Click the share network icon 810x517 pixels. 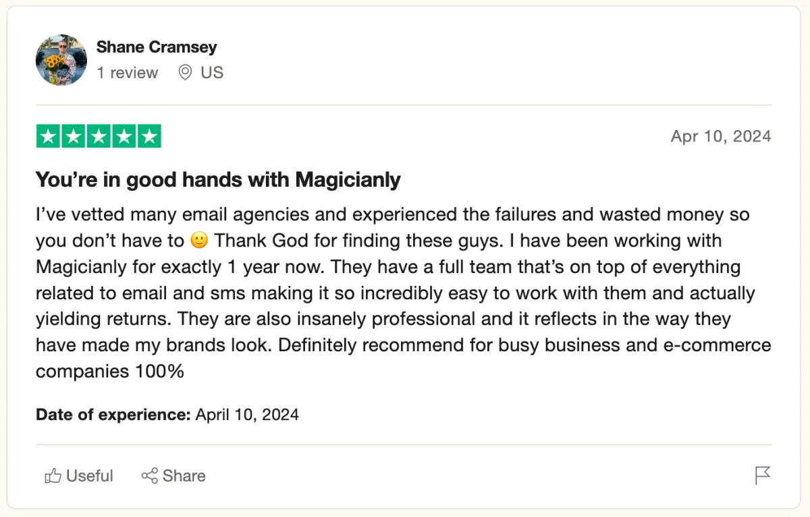pyautogui.click(x=149, y=475)
